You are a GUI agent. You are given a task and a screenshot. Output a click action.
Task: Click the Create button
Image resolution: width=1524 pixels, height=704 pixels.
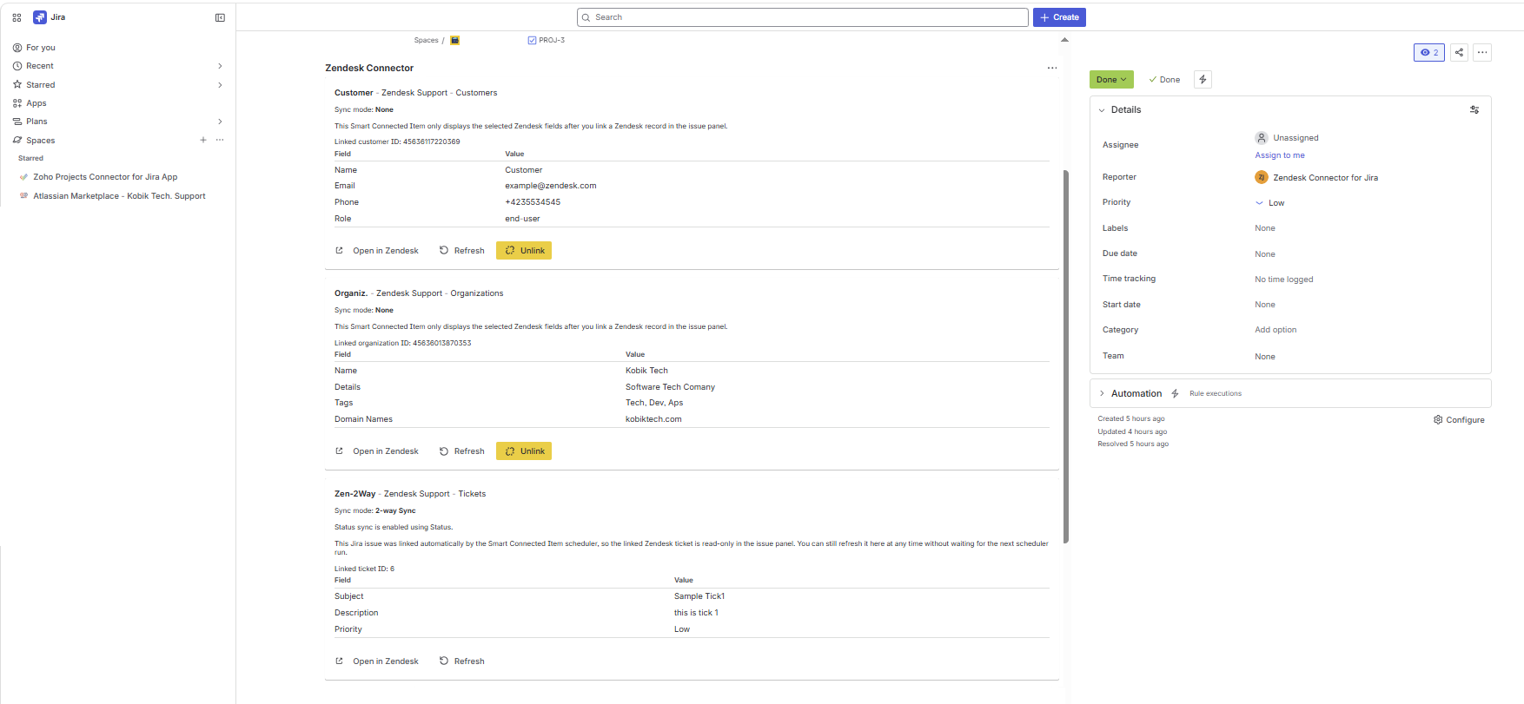[x=1059, y=17]
